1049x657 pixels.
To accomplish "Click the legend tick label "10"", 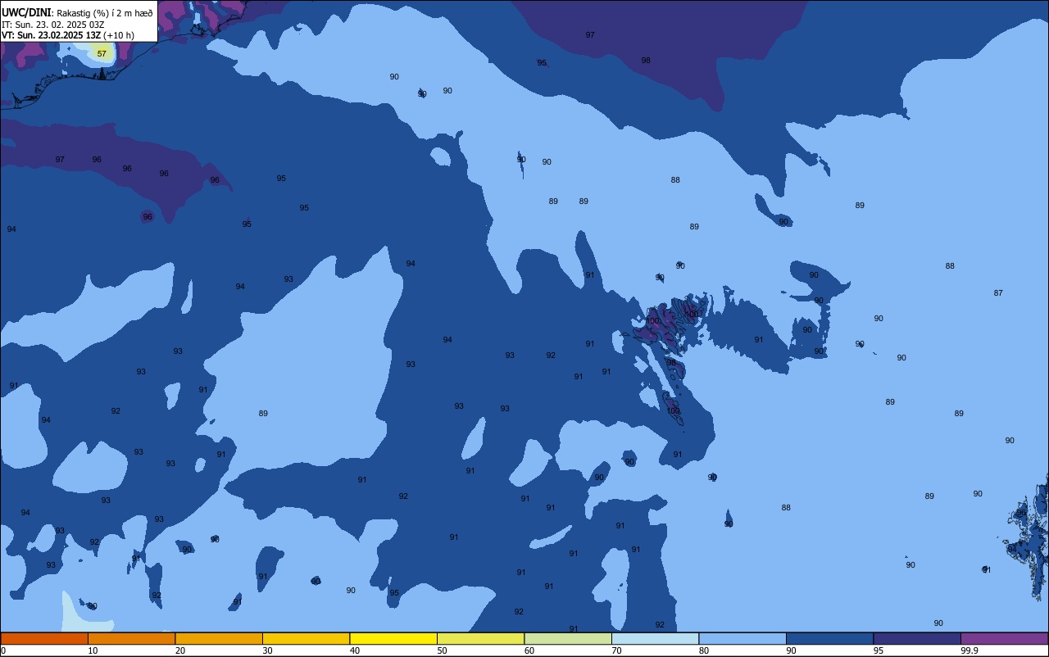I will click(93, 650).
